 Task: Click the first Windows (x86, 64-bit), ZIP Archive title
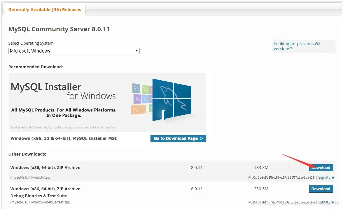(x=45, y=168)
